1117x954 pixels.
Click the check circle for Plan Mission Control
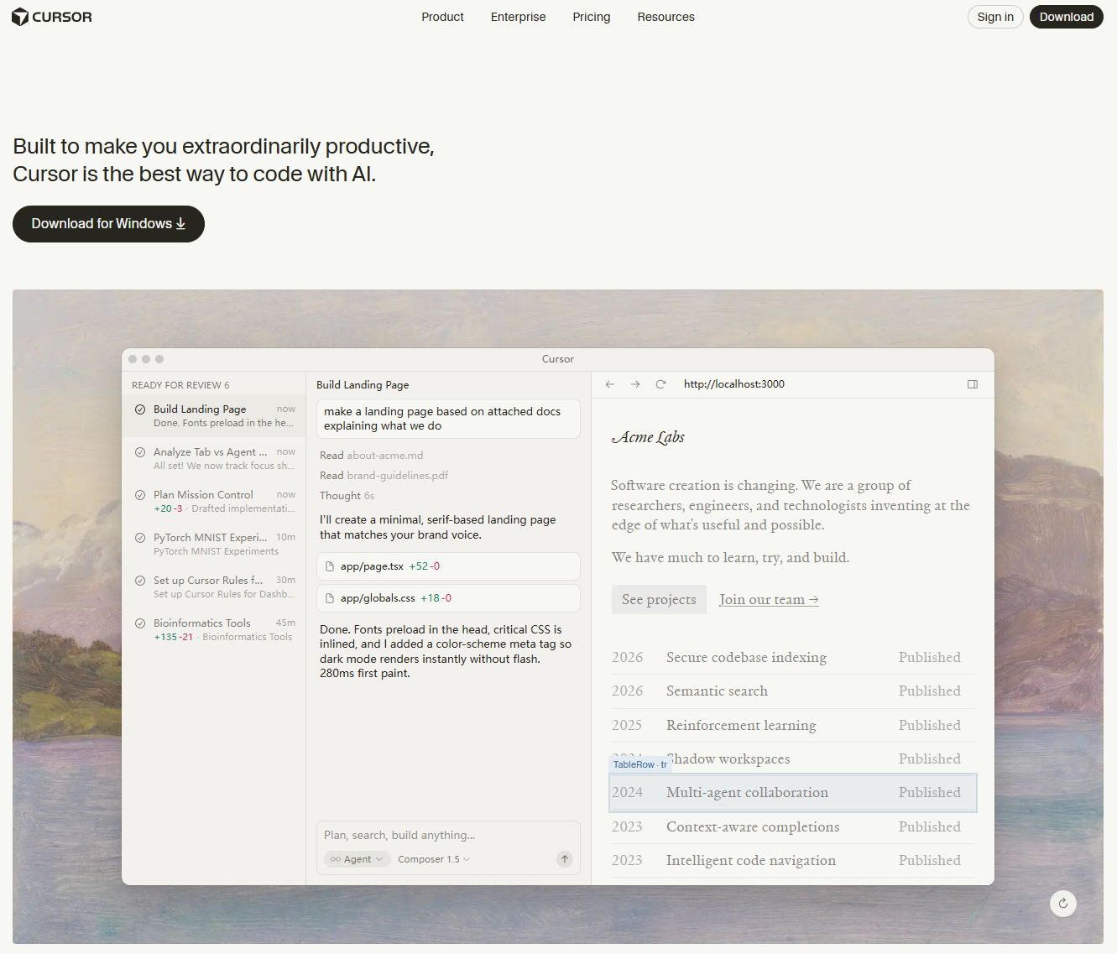tap(140, 495)
